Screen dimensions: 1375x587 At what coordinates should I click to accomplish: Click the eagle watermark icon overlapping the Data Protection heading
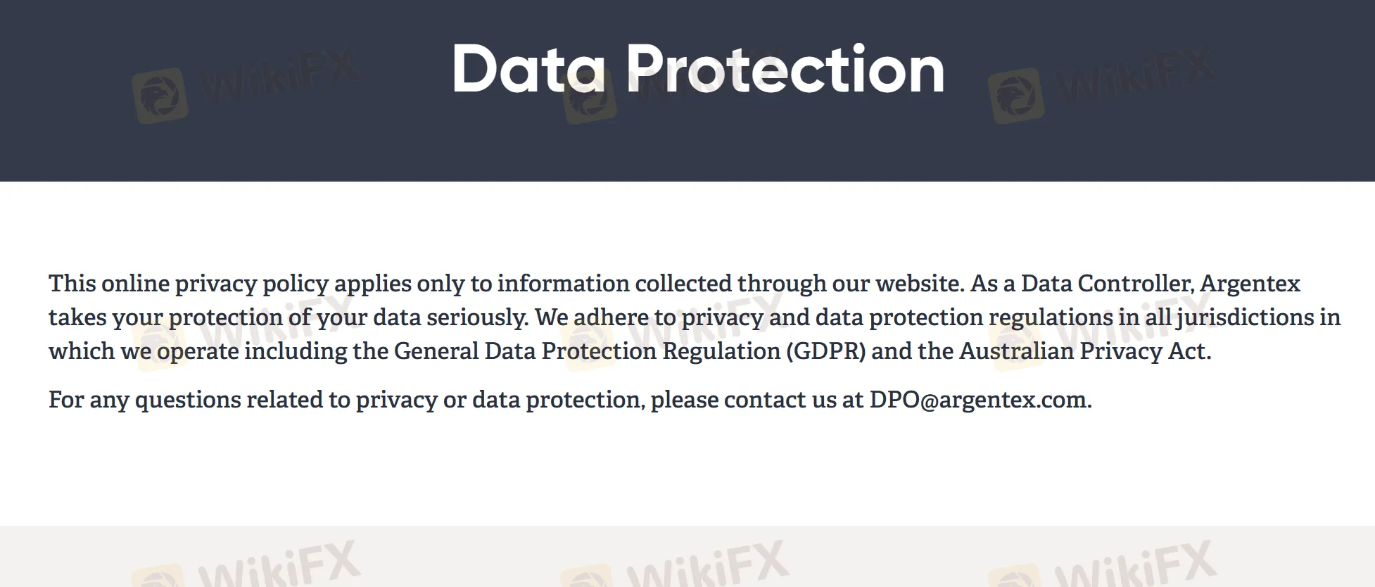590,96
